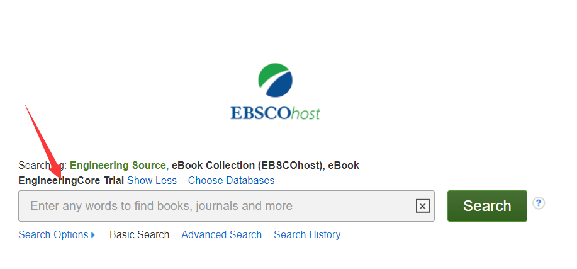Collapse database list via Show Less
Viewport: 577px width, 269px height.
152,181
